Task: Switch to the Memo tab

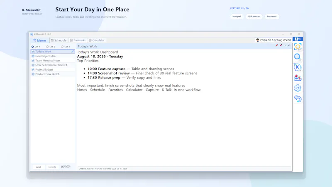Action: coord(39,40)
